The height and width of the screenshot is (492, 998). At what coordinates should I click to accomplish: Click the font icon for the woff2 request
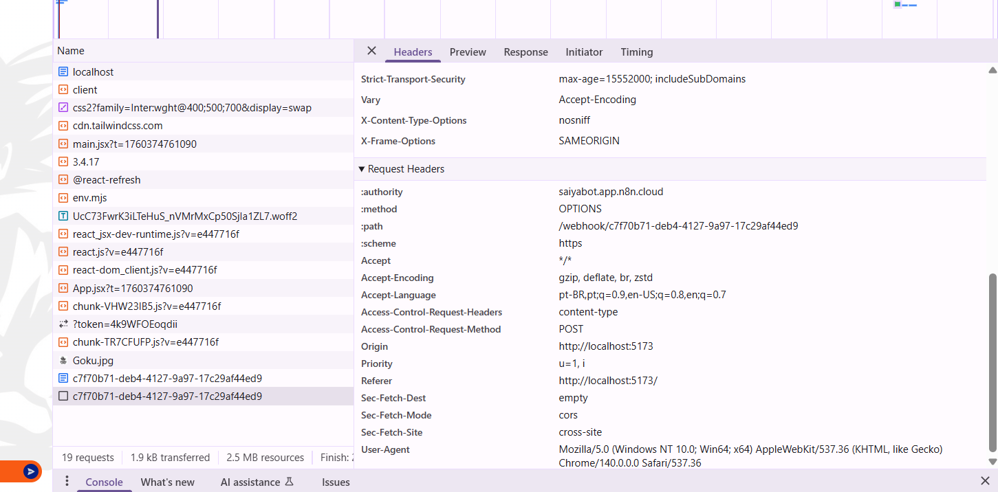point(63,216)
